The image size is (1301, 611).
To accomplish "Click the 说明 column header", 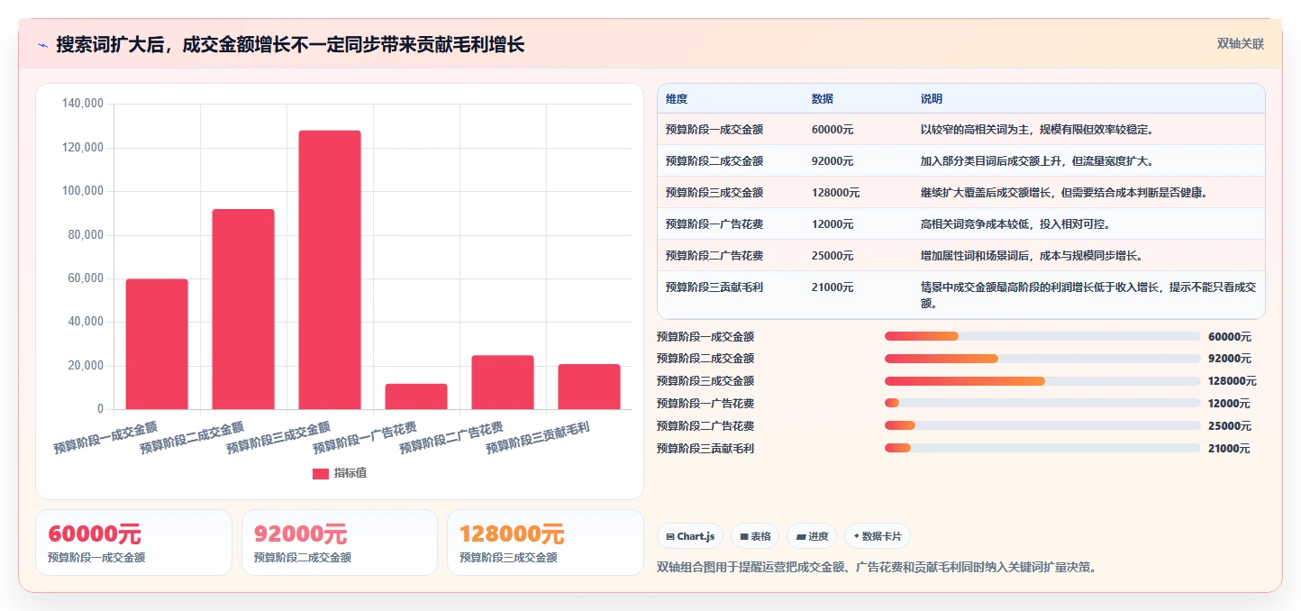I will [x=932, y=99].
